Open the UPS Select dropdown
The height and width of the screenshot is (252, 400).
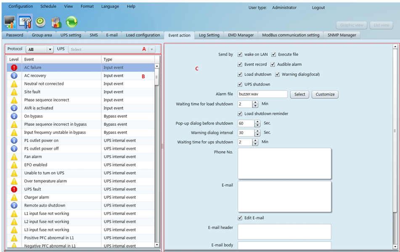(111, 49)
